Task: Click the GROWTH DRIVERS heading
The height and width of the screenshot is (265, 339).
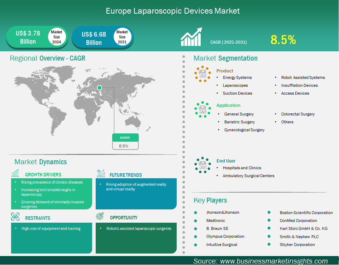Action: (43, 175)
